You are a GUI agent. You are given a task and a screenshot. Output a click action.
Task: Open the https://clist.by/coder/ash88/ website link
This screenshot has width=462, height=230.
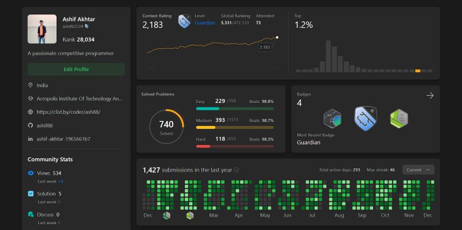pyautogui.click(x=68, y=112)
